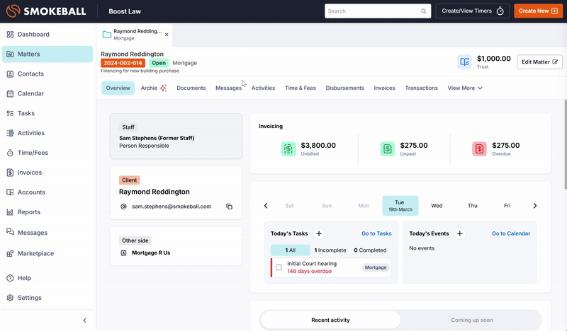
Task: Copy the client email address
Action: click(229, 207)
